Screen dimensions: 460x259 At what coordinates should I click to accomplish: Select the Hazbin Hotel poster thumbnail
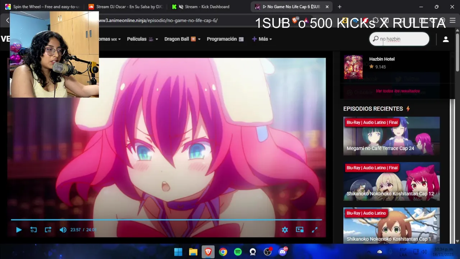pyautogui.click(x=353, y=67)
